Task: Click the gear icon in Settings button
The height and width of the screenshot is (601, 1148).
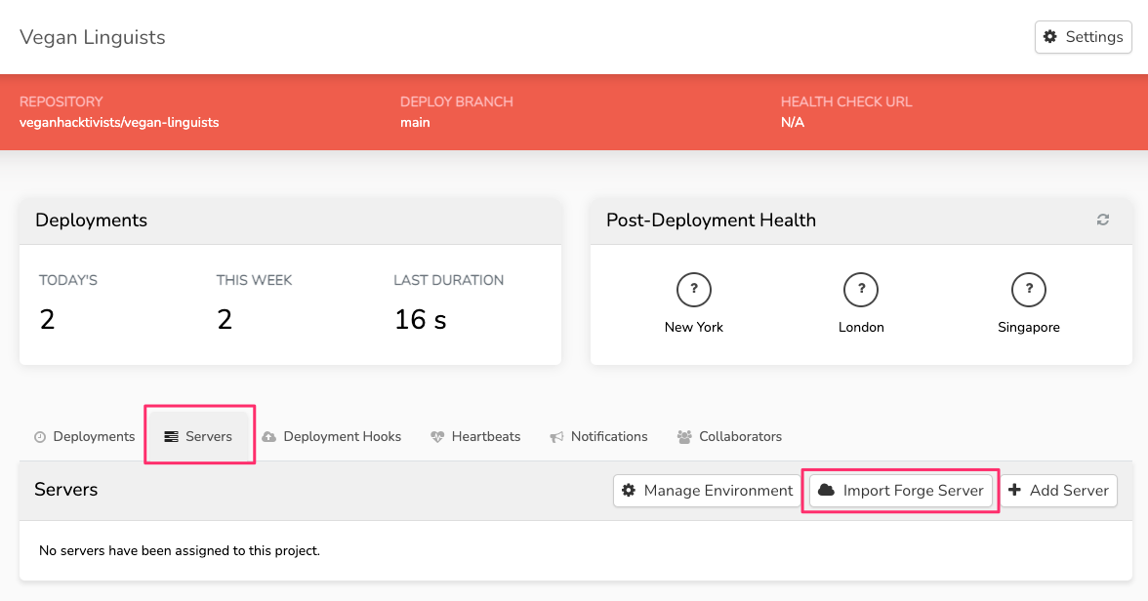Action: tap(1050, 37)
